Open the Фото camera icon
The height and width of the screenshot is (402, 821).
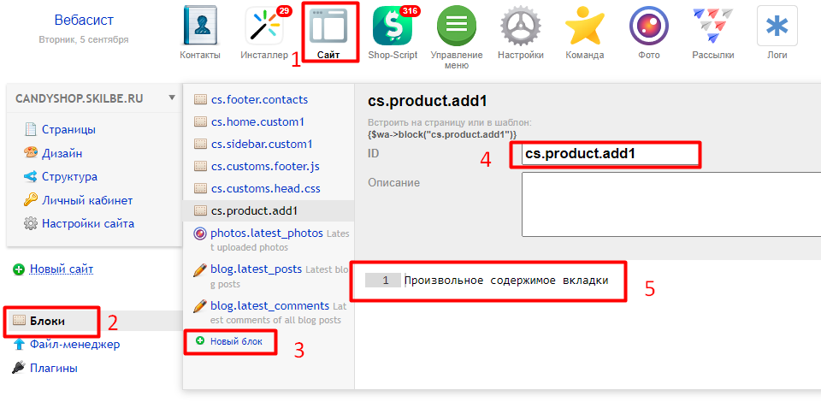[649, 27]
